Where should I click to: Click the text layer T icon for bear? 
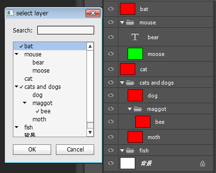[x=135, y=37]
